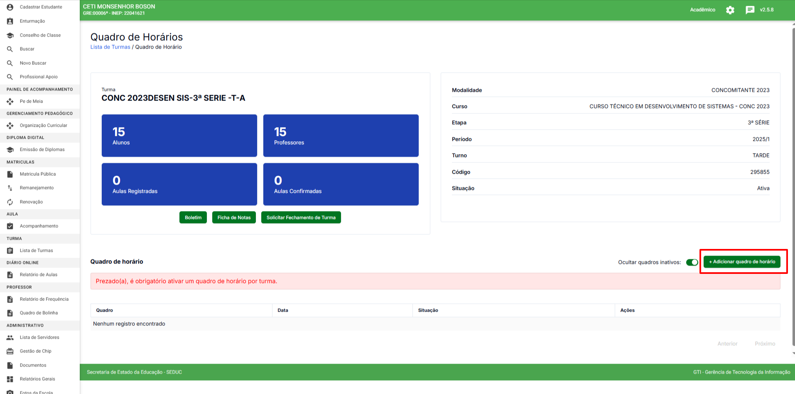Click the Cadastrar Estudante person icon
This screenshot has width=795, height=394.
(10, 7)
